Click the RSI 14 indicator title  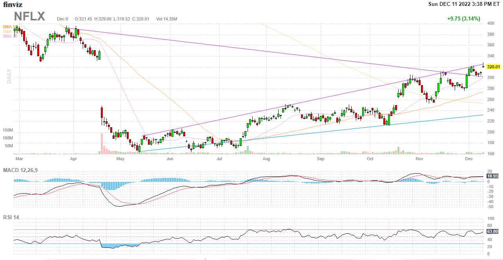[12, 217]
